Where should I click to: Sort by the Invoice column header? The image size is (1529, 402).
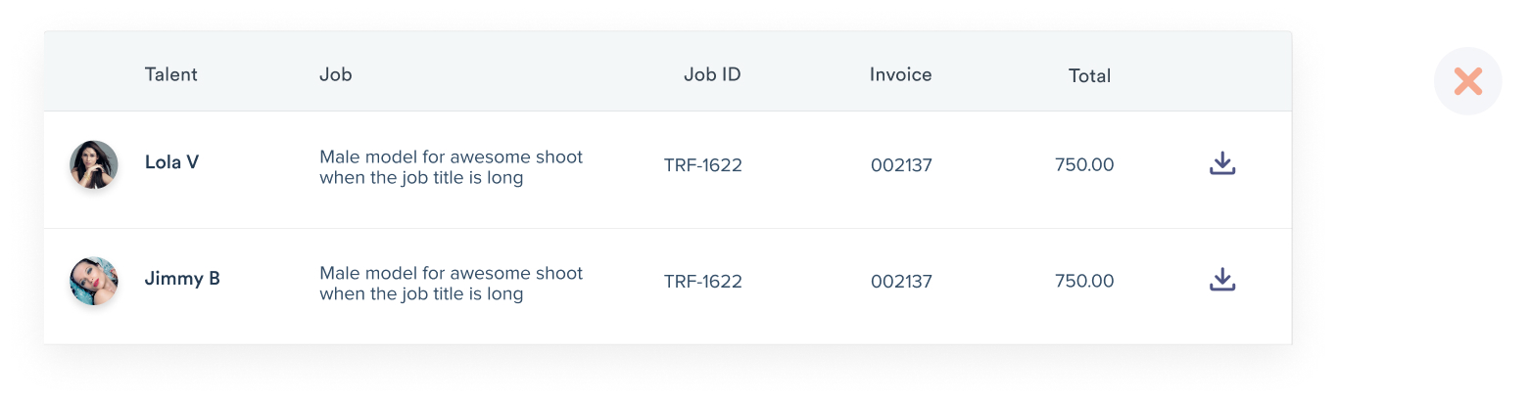[901, 74]
